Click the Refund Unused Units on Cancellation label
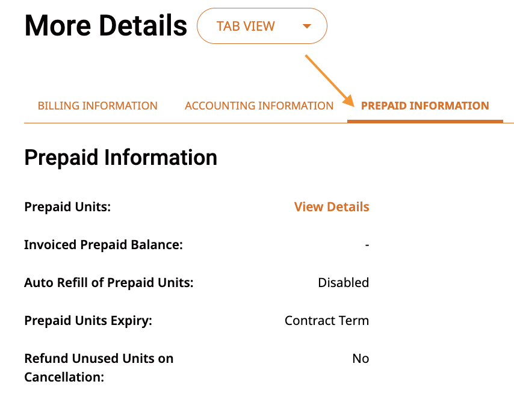This screenshot has height=402, width=514. [x=99, y=368]
